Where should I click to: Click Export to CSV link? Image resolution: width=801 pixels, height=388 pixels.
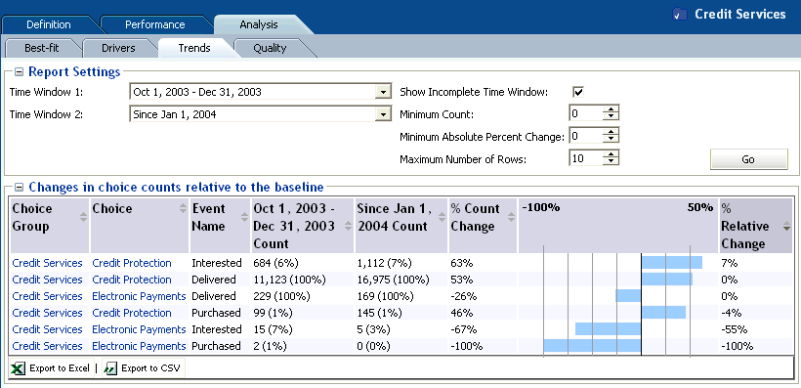click(x=150, y=368)
